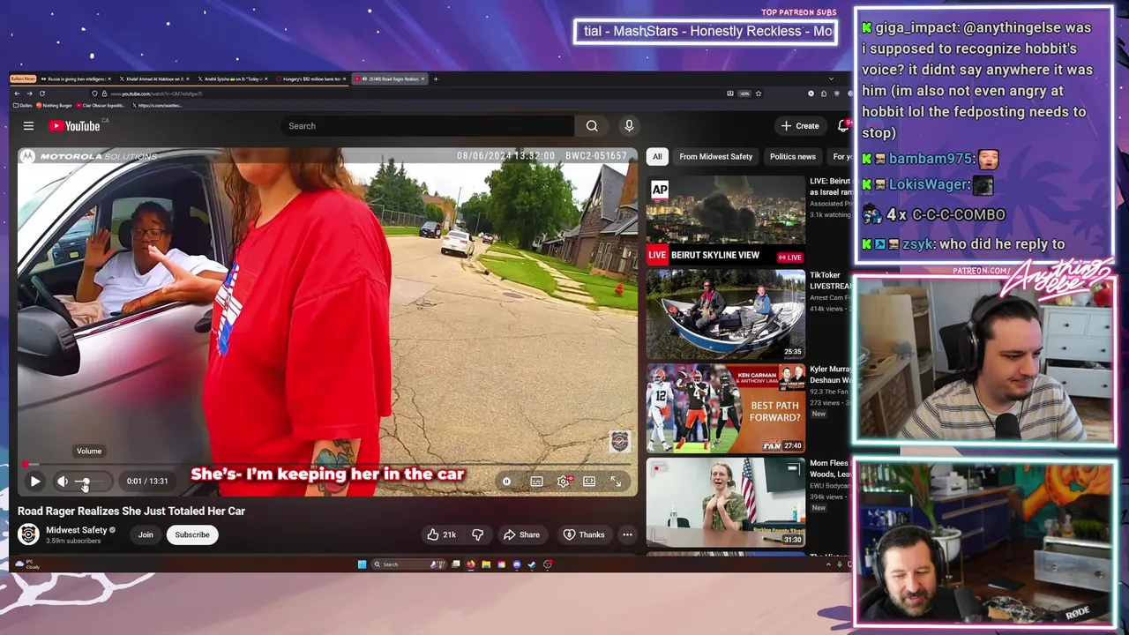Expand the browser list-all-tabs chevron
Image resolution: width=1129 pixels, height=635 pixels.
pos(830,78)
